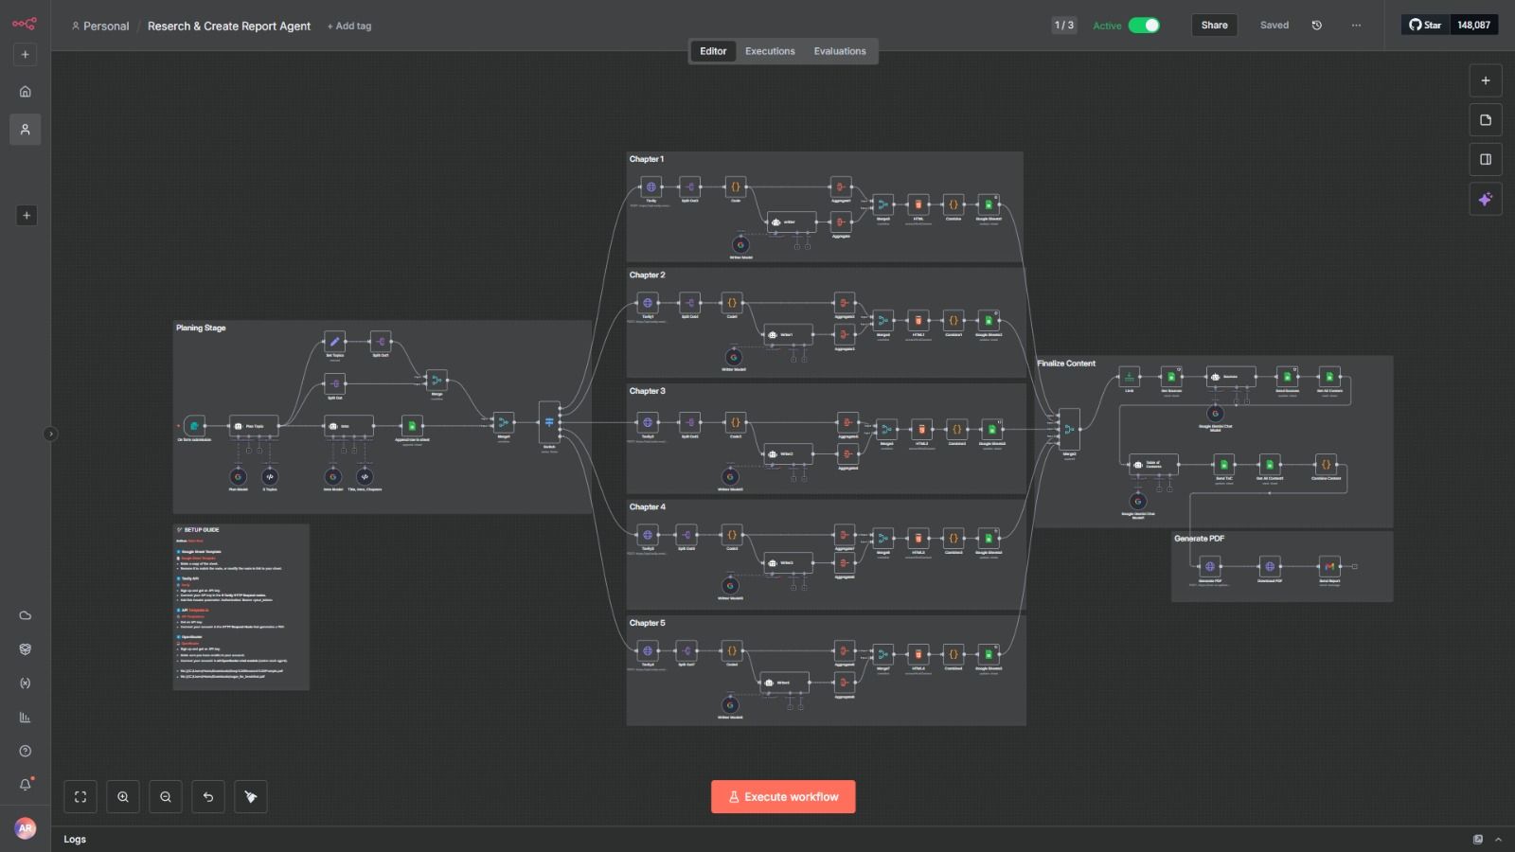Open workflow history clock icon
This screenshot has height=852, width=1515.
coord(1316,26)
